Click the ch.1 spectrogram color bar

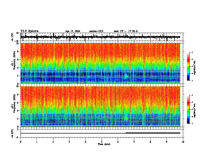pos(188,67)
